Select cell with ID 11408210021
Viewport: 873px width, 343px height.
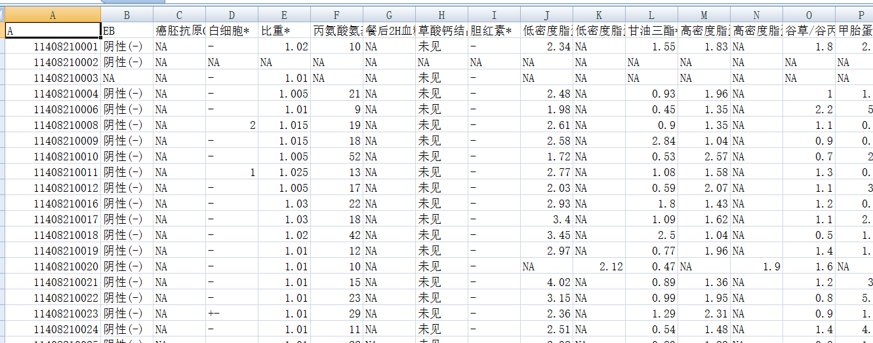pos(52,282)
